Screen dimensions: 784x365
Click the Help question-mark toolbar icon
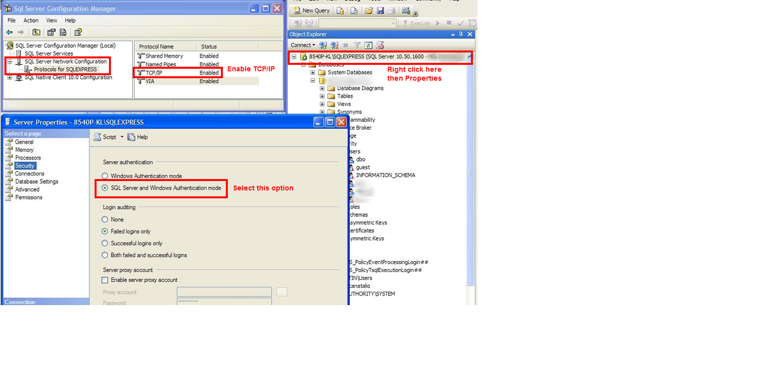point(78,32)
